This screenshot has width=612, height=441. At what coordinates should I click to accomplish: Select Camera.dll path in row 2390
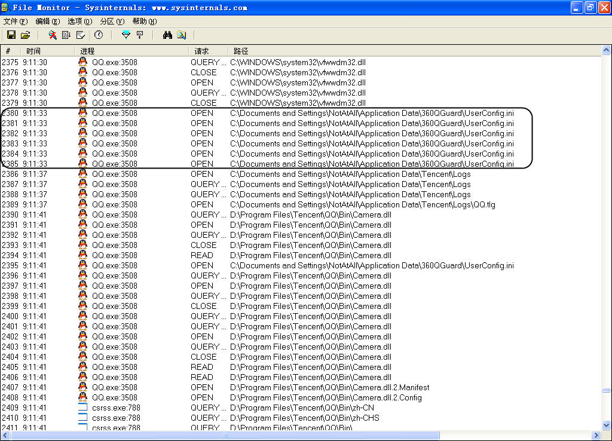tap(311, 215)
